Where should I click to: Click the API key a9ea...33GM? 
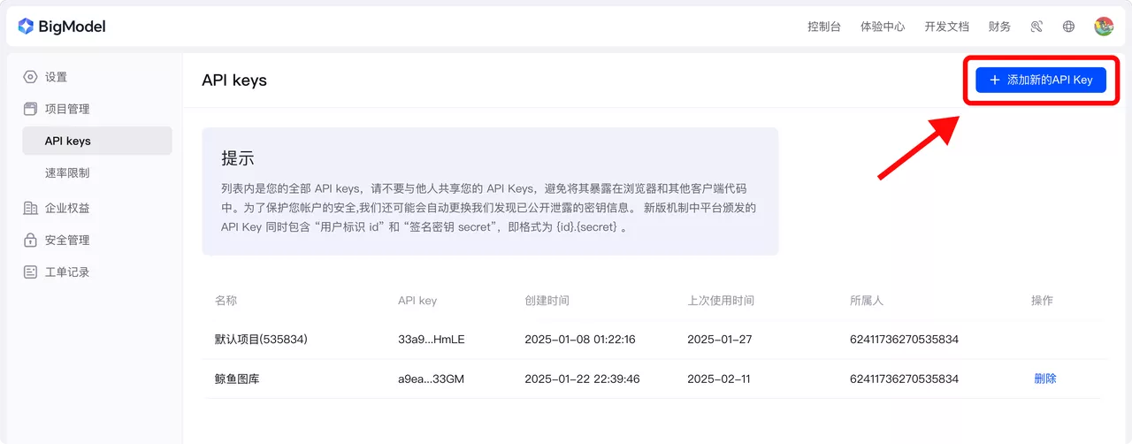click(x=432, y=379)
